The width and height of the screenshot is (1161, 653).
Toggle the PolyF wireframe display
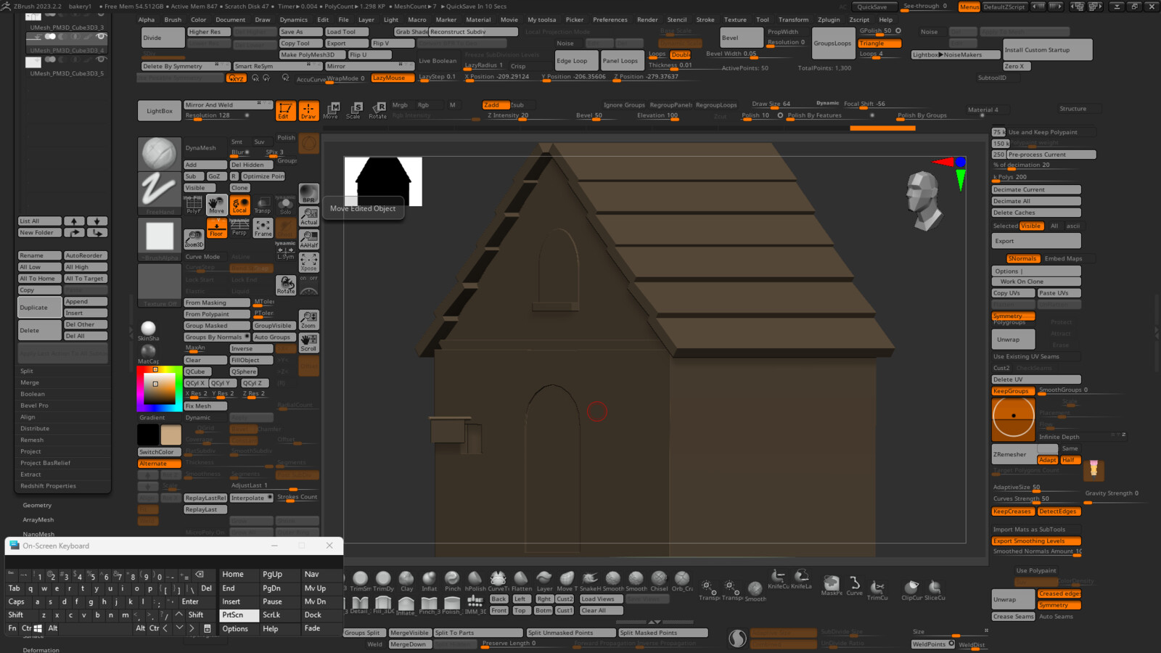tap(194, 205)
